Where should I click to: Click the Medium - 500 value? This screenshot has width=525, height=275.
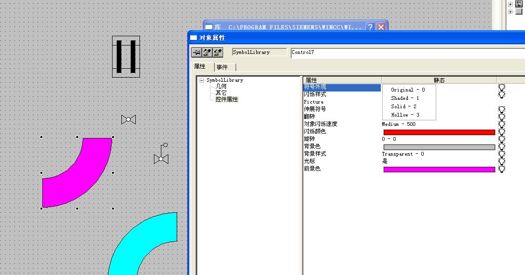click(399, 124)
